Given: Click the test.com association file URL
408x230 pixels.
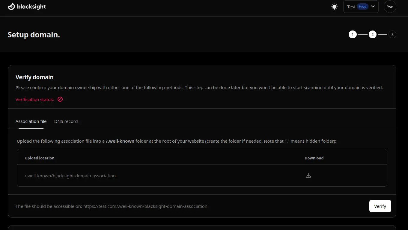Looking at the screenshot, I should tap(145, 206).
